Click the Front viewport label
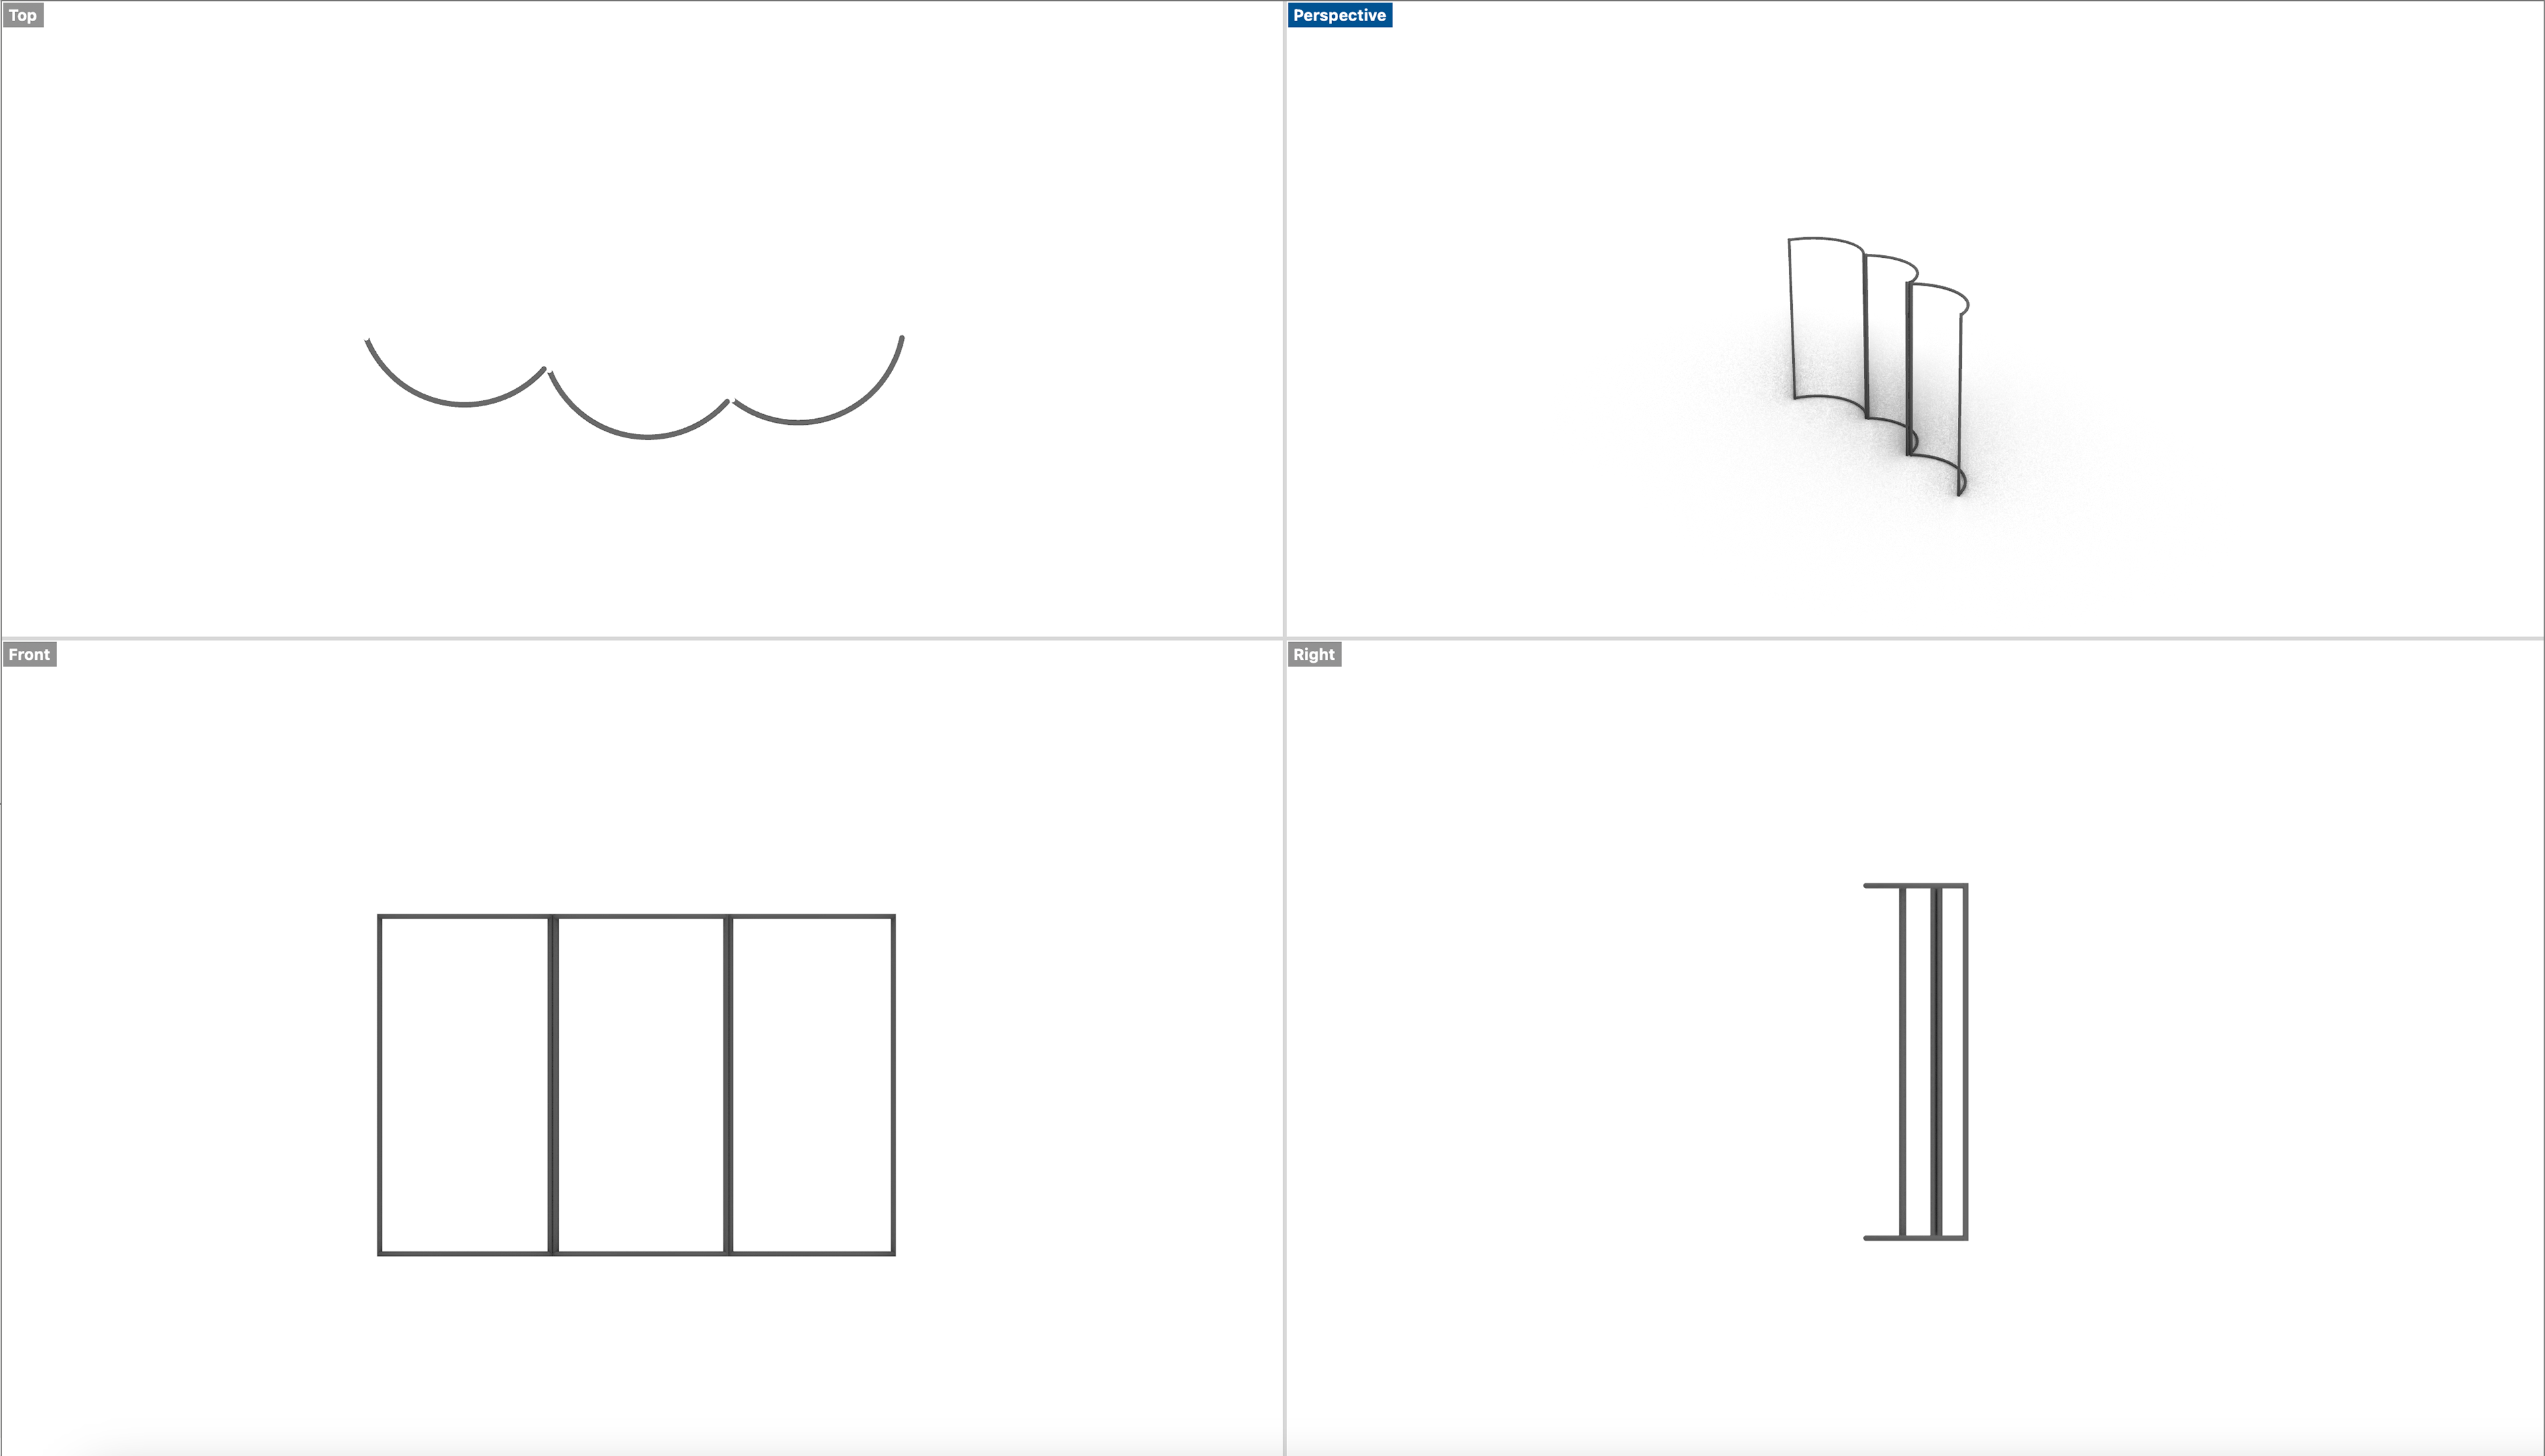 (x=29, y=654)
